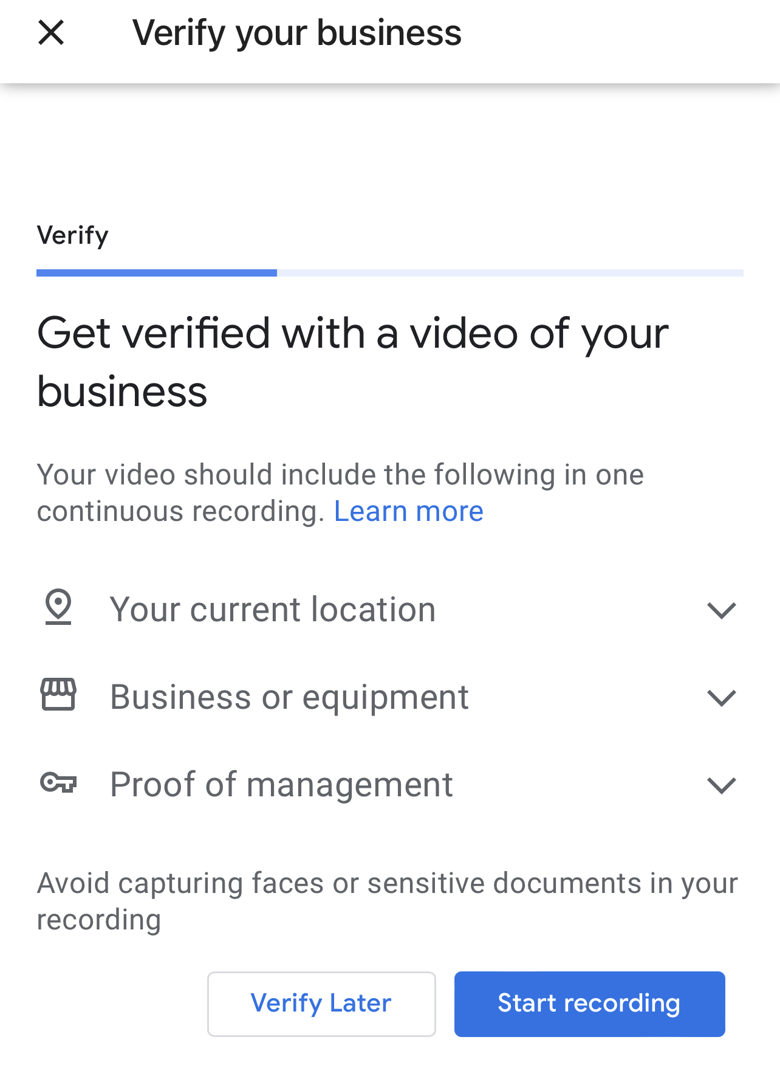
Task: Choose Verify Later
Action: point(321,1004)
